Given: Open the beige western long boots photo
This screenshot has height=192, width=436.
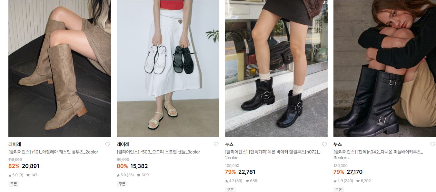Looking at the screenshot, I should [x=60, y=68].
